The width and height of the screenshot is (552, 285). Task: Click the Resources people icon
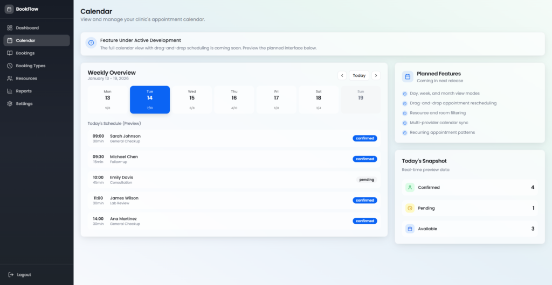[x=10, y=79]
